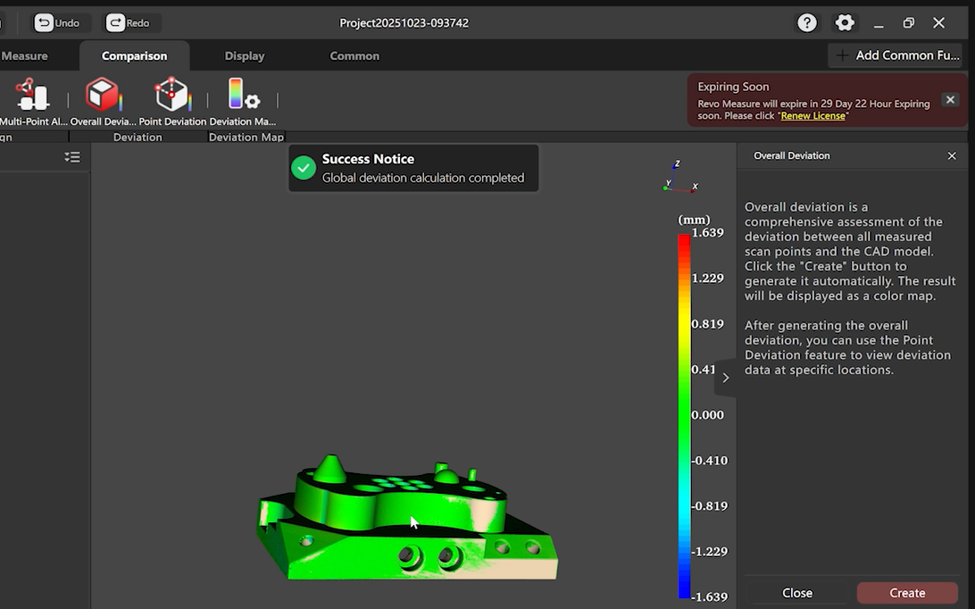Screen dimensions: 975x609
Task: Click the deviation color scale bar
Action: coord(684,415)
